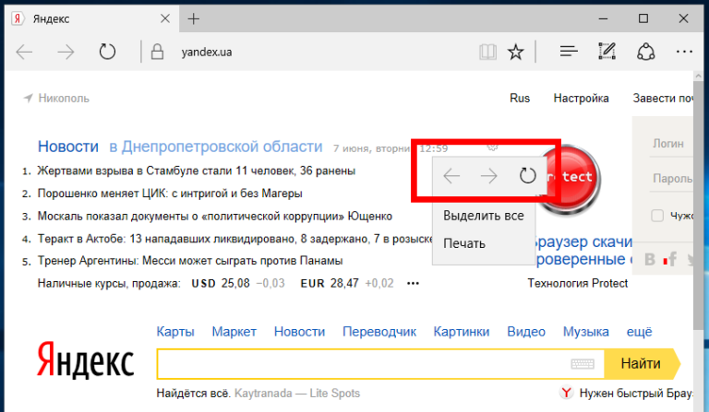This screenshot has width=709, height=412.
Task: Open virtual keyboard icon in search box
Action: tap(583, 364)
